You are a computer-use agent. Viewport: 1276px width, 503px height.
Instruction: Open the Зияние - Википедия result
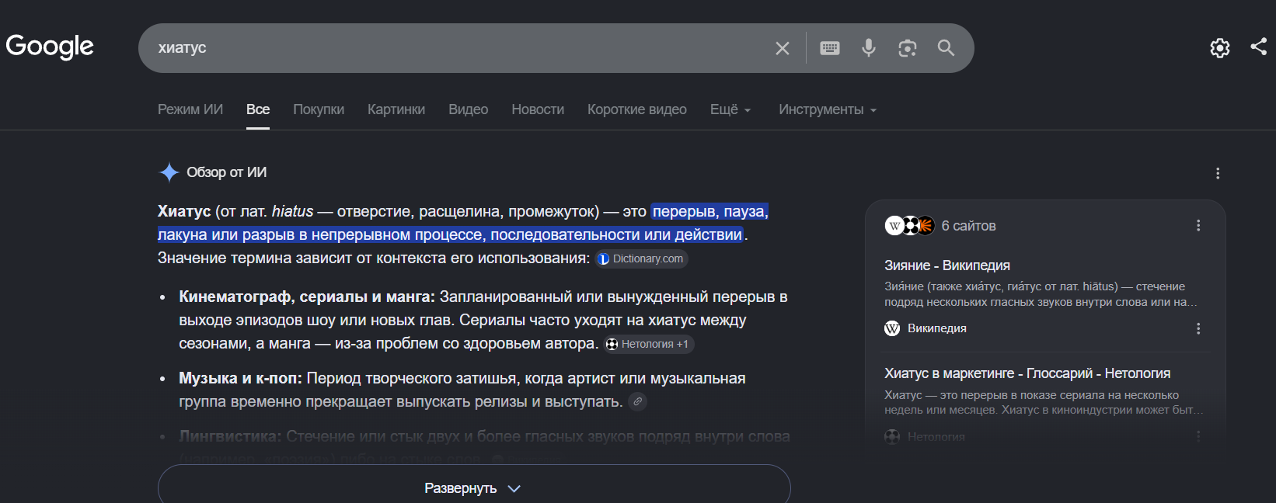(947, 265)
